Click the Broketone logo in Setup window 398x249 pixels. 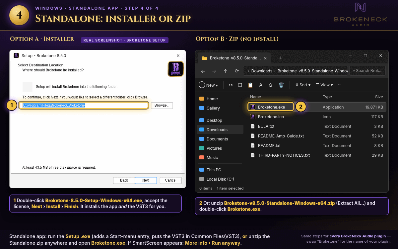click(176, 69)
